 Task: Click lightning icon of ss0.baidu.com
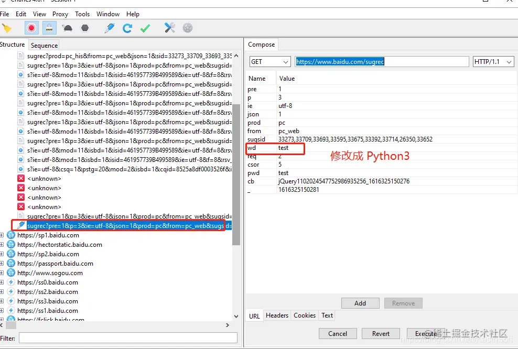pyautogui.click(x=11, y=282)
